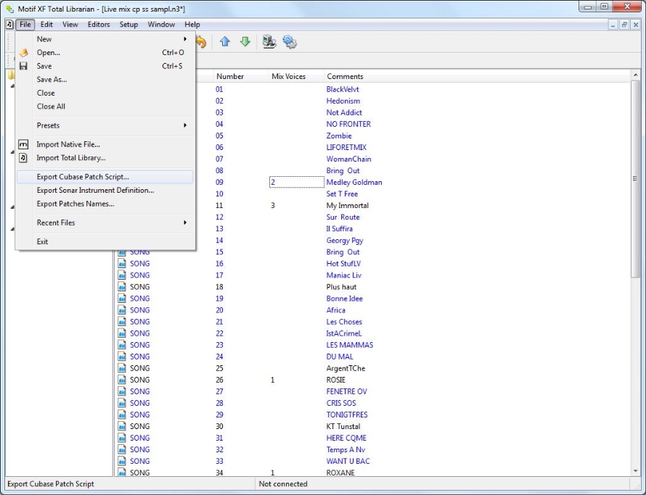Open the Setup menu
The image size is (646, 495).
tap(128, 25)
